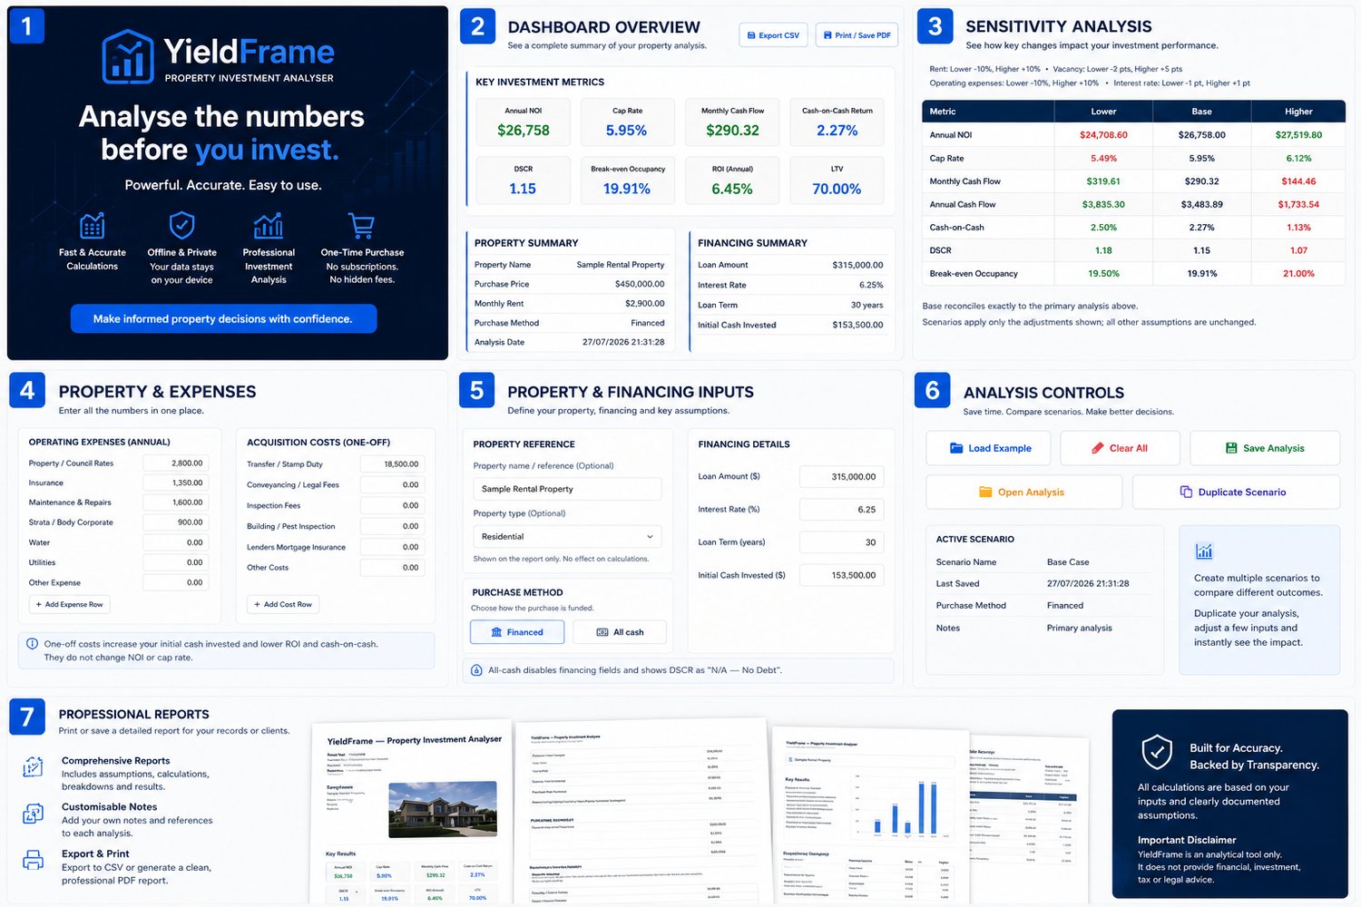Open the report page thumbnail with bar chart
Image resolution: width=1361 pixels, height=907 pixels.
point(870,814)
